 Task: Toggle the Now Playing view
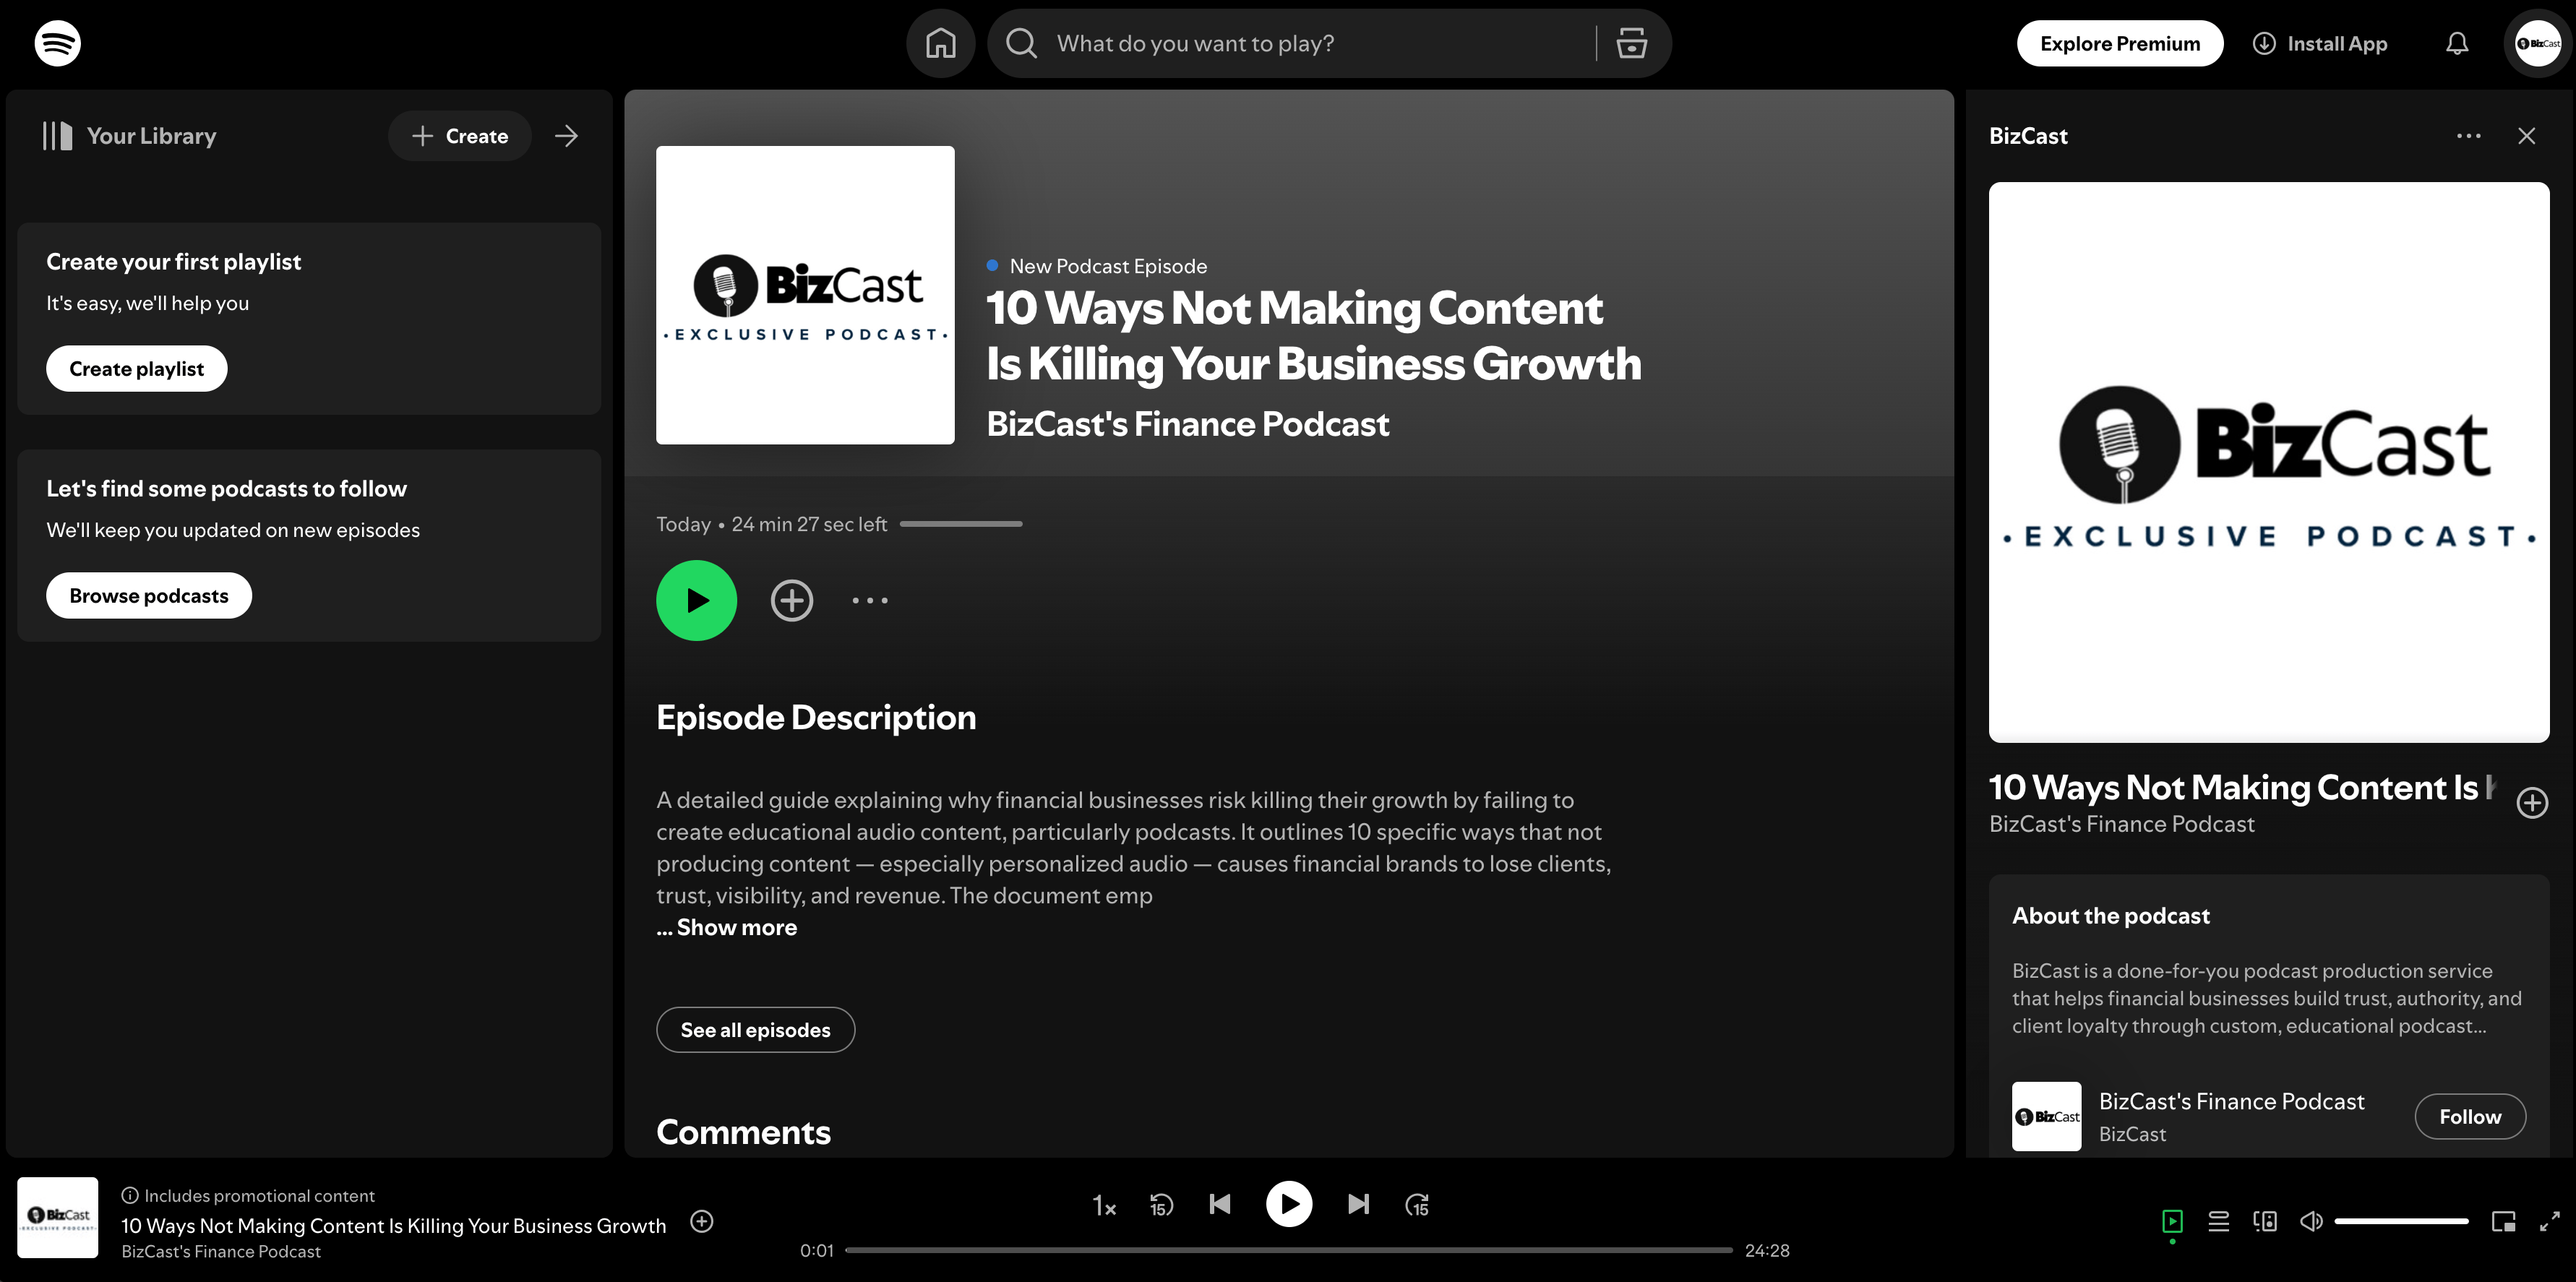[x=2171, y=1221]
